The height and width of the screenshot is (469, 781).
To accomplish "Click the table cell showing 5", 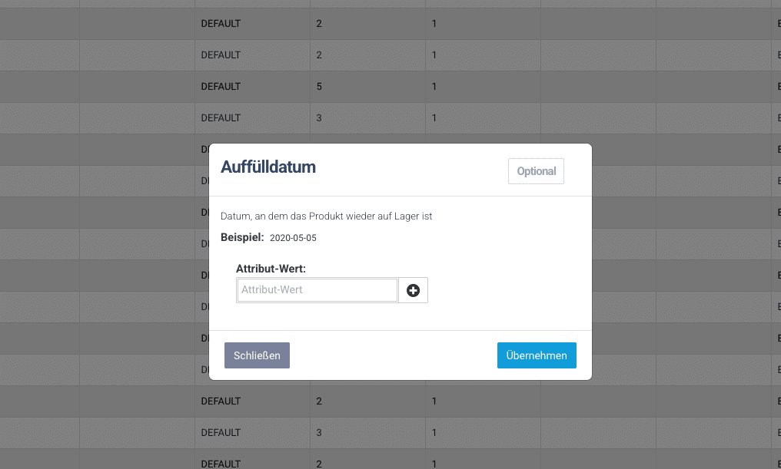I will (x=319, y=87).
